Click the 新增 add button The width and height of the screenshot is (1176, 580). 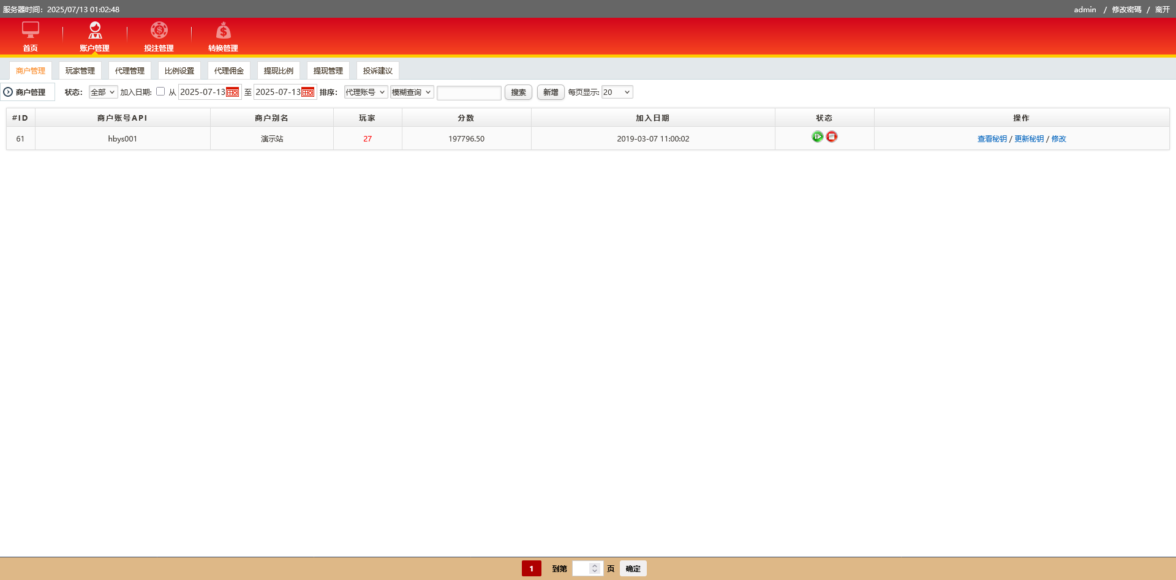pyautogui.click(x=551, y=92)
